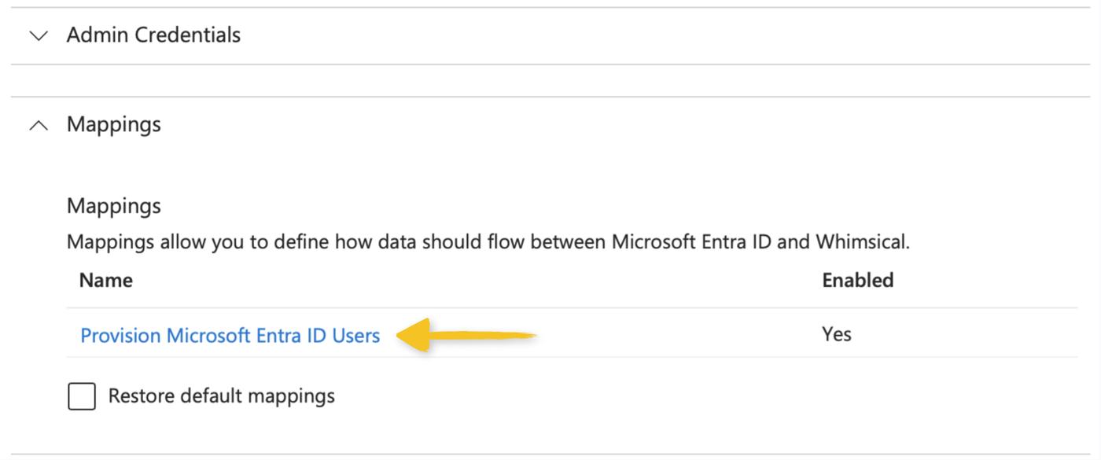Click the word Whimsical in the description
Screen dimensions: 1101x460
[861, 241]
